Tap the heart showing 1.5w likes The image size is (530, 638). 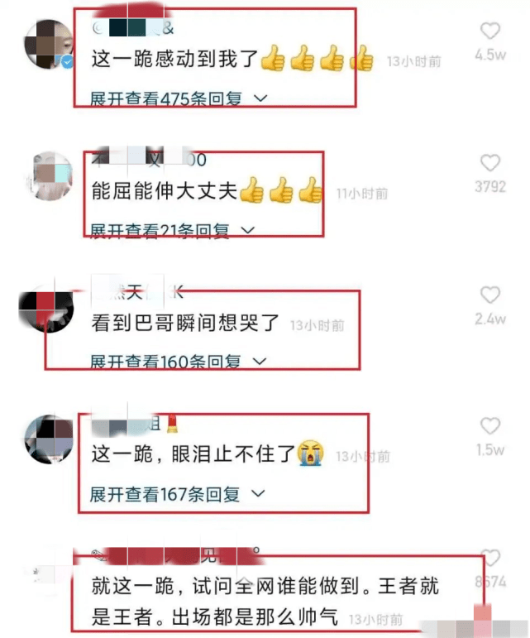click(x=490, y=426)
